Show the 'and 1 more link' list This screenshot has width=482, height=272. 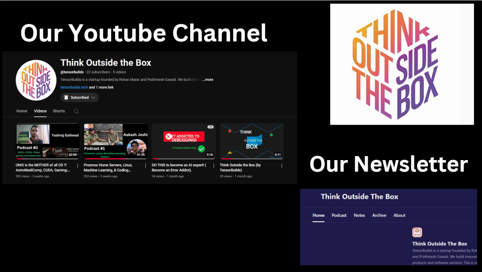[101, 87]
